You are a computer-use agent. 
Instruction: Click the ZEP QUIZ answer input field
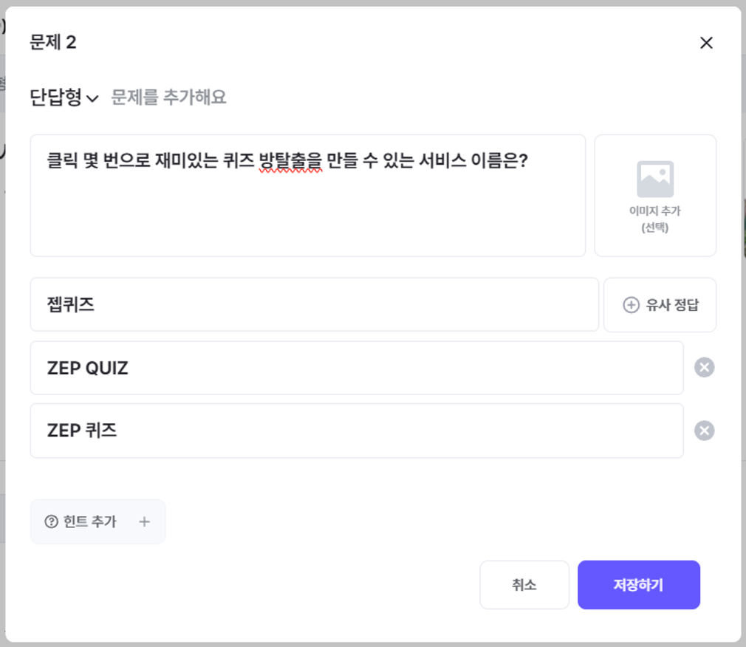coord(356,368)
